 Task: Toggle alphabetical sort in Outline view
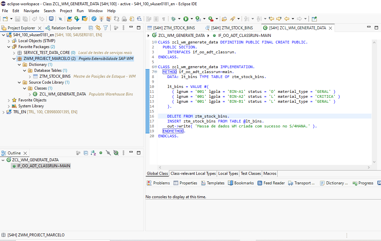point(94,153)
